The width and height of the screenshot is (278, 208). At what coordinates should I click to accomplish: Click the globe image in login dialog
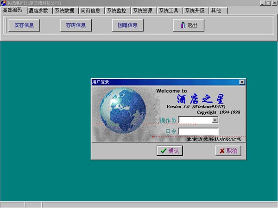tap(123, 111)
